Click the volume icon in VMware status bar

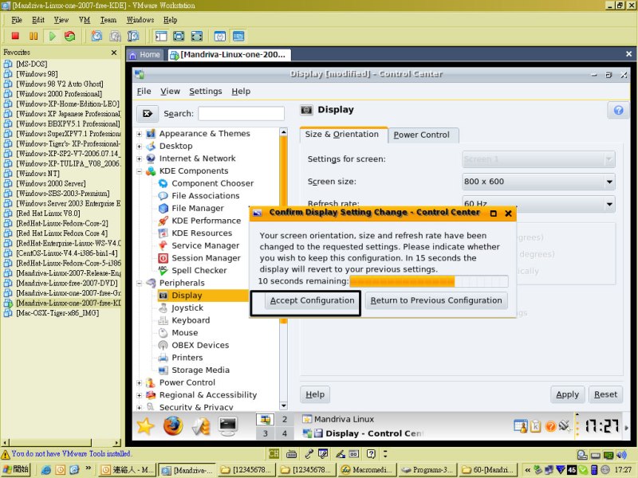pyautogui.click(x=622, y=455)
